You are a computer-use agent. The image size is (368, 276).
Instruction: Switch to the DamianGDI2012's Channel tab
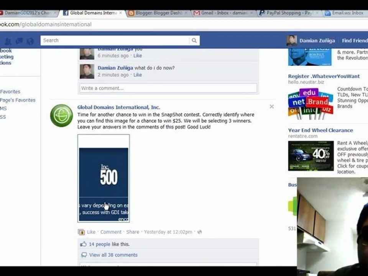point(27,13)
